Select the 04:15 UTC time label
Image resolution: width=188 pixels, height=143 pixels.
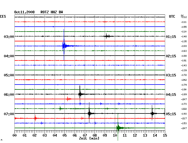point(171,95)
